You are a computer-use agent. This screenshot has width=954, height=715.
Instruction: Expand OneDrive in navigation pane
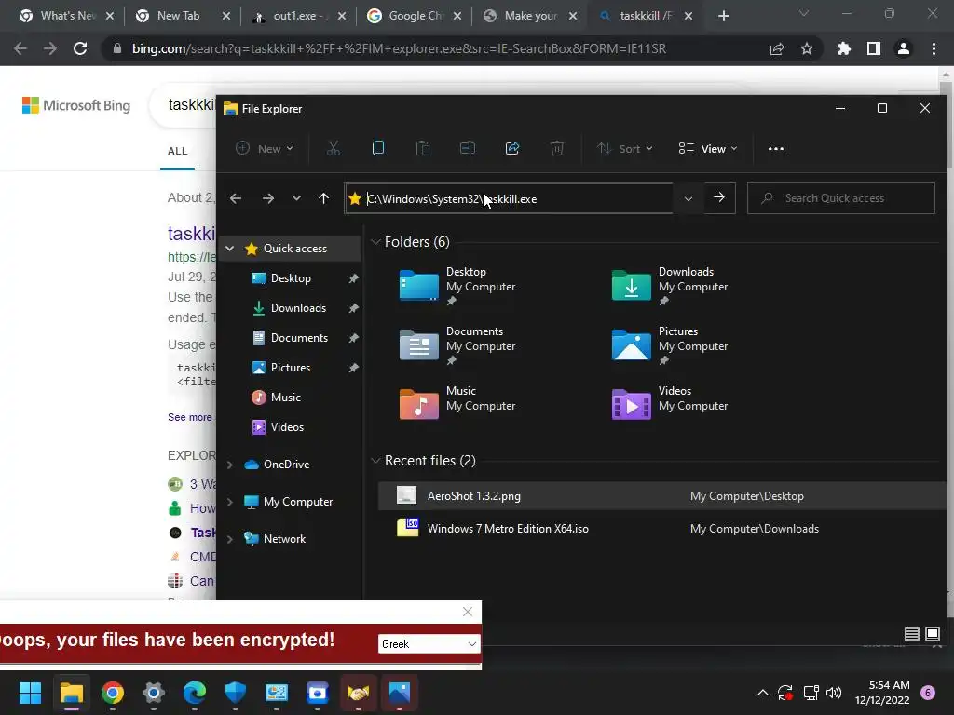230,465
